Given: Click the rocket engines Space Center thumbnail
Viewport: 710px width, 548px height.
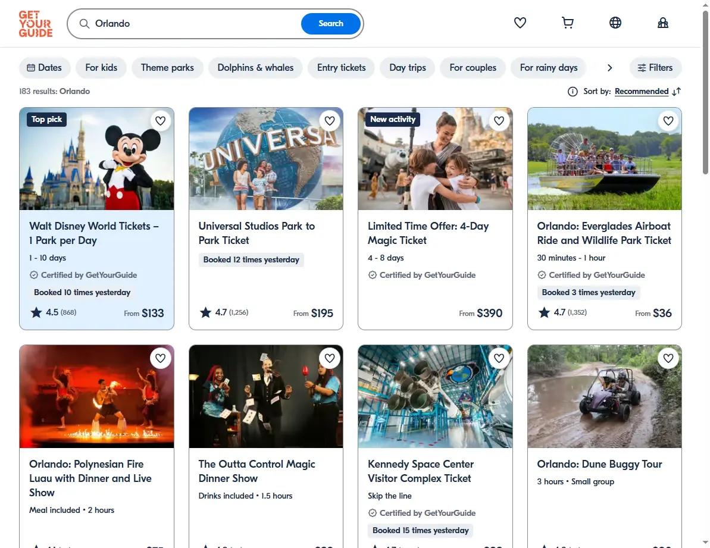Looking at the screenshot, I should coord(435,396).
